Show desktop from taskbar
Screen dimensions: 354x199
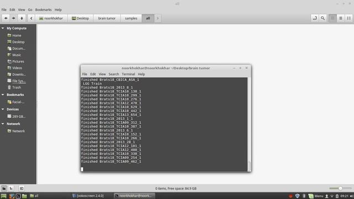[x=4, y=196]
